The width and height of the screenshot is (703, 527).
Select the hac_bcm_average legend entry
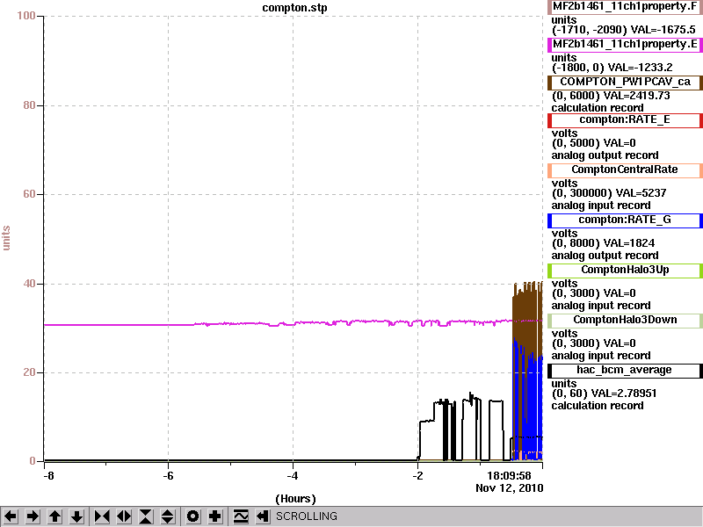tap(625, 371)
